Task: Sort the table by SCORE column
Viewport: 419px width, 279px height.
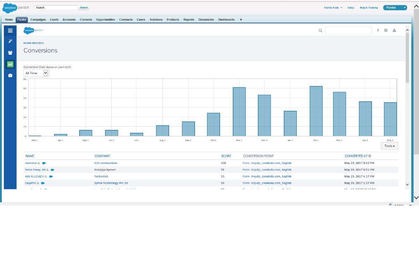Action: click(226, 156)
